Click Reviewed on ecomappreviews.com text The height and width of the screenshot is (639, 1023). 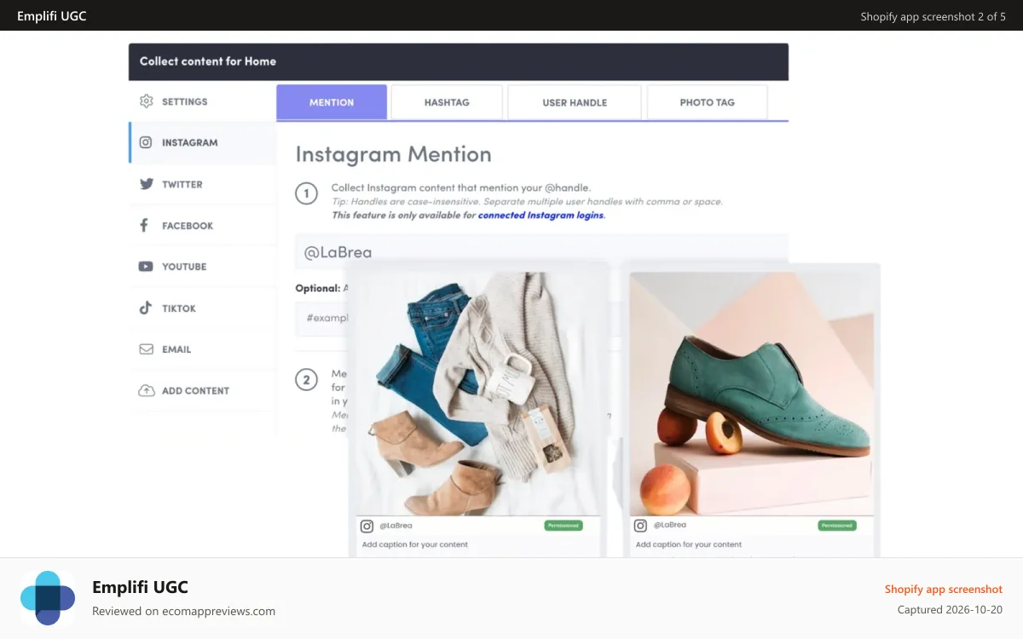pos(183,611)
